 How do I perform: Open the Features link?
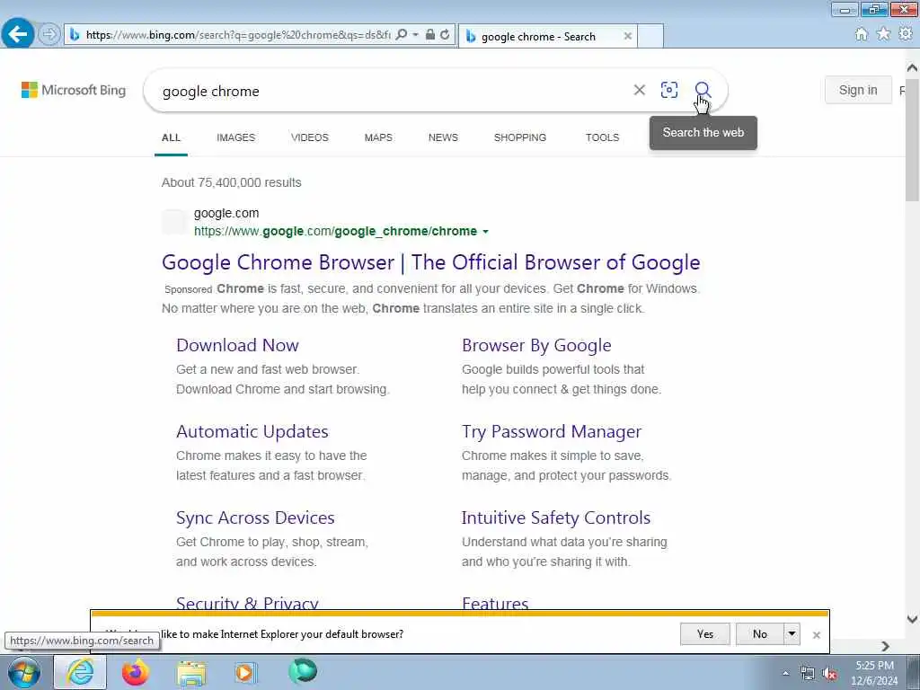[495, 603]
